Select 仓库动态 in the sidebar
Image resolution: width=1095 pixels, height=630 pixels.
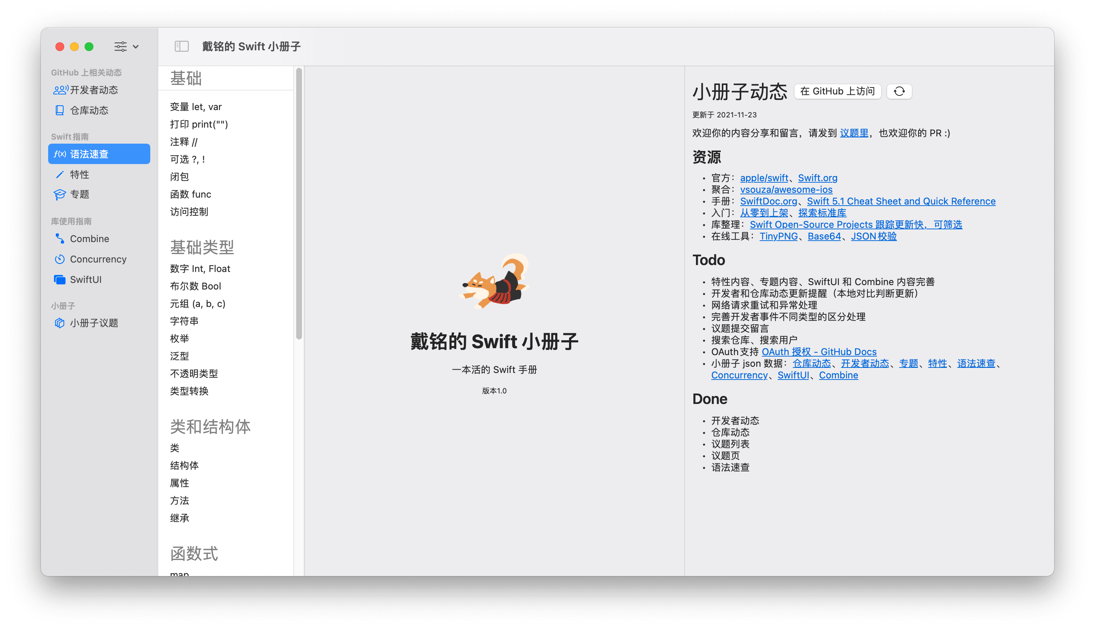tap(99, 110)
